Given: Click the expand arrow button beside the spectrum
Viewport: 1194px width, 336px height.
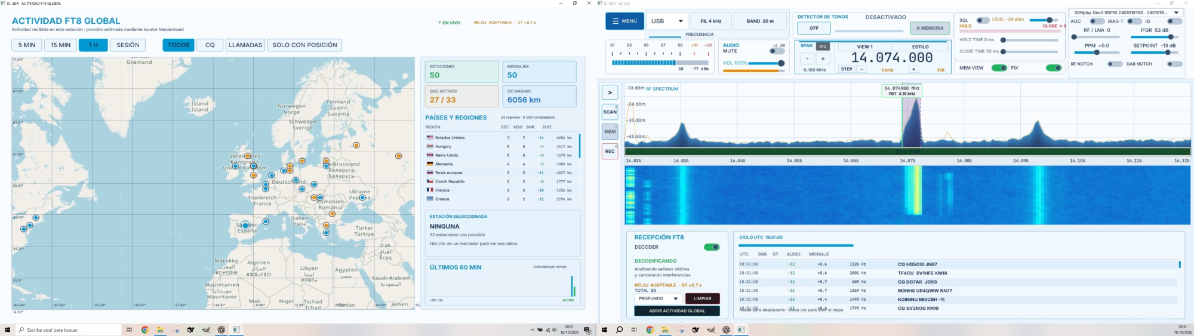Looking at the screenshot, I should tap(610, 93).
